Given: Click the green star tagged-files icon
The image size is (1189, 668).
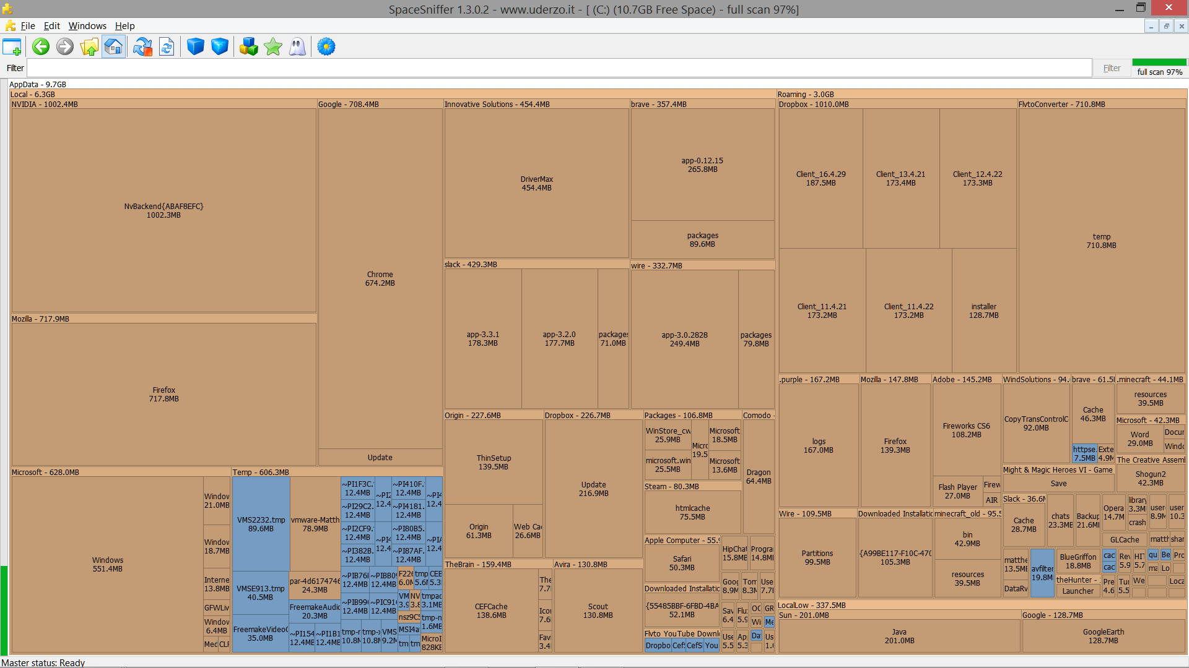Looking at the screenshot, I should 272,47.
